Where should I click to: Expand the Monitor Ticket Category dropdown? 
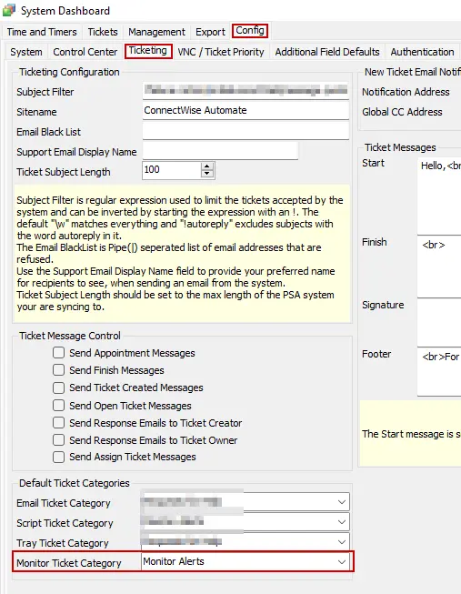pyautogui.click(x=341, y=562)
